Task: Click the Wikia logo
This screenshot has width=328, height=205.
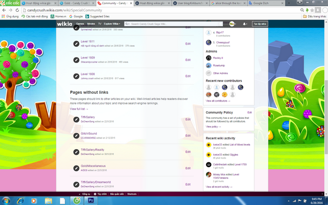Action: pyautogui.click(x=65, y=24)
